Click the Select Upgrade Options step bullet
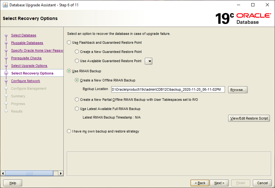 [x=6, y=66]
